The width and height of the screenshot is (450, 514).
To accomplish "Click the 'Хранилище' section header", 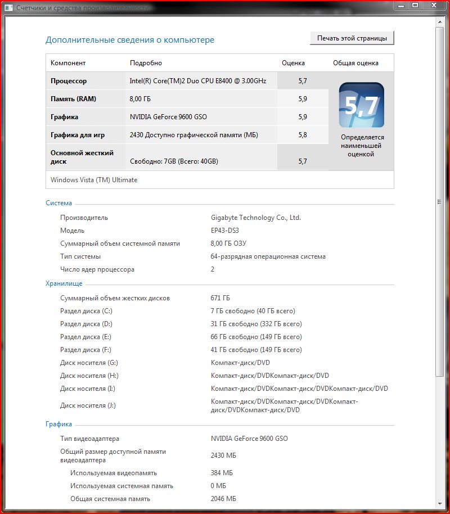I will (64, 283).
